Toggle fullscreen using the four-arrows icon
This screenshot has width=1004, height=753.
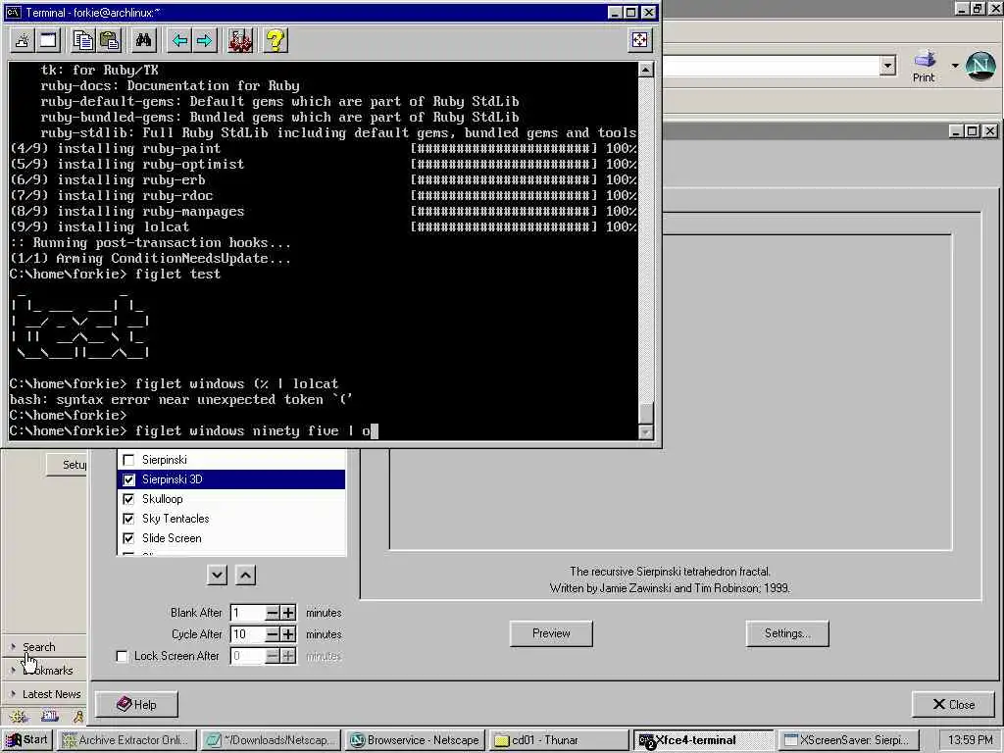[639, 40]
